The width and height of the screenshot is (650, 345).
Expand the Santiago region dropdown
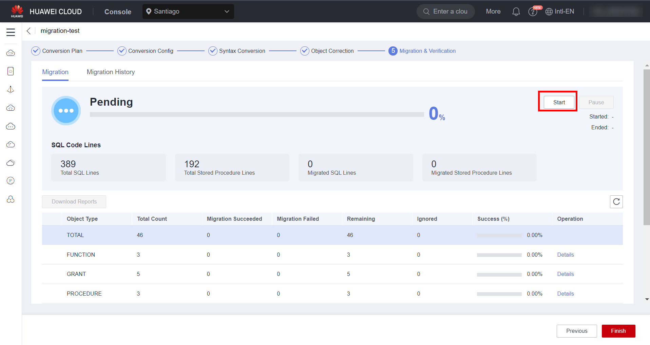[x=188, y=12]
